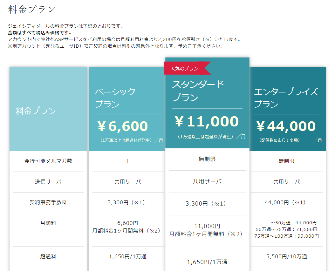Click the ¥11,000 Standard plan price
Viewport: 335px width, 271px height.
coord(207,121)
